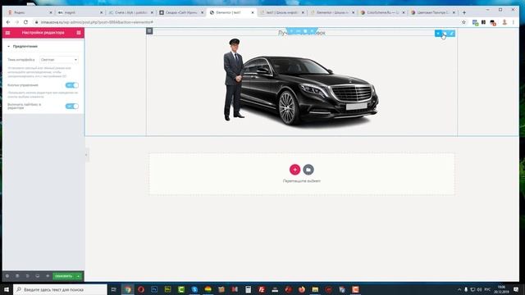Close the ColorScheme.Ru tab

point(404,12)
